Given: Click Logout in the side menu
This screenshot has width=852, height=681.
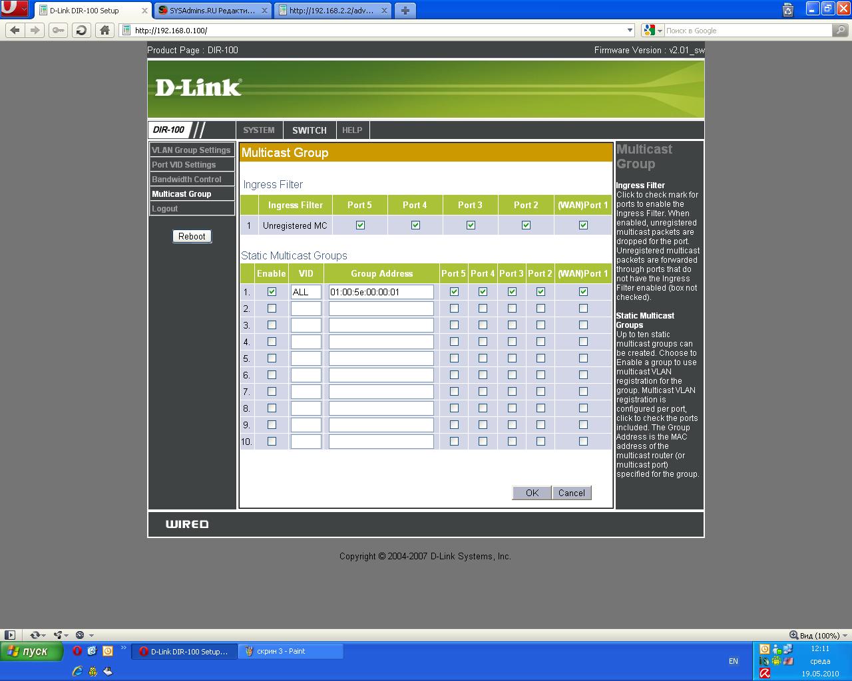Looking at the screenshot, I should click(x=192, y=209).
